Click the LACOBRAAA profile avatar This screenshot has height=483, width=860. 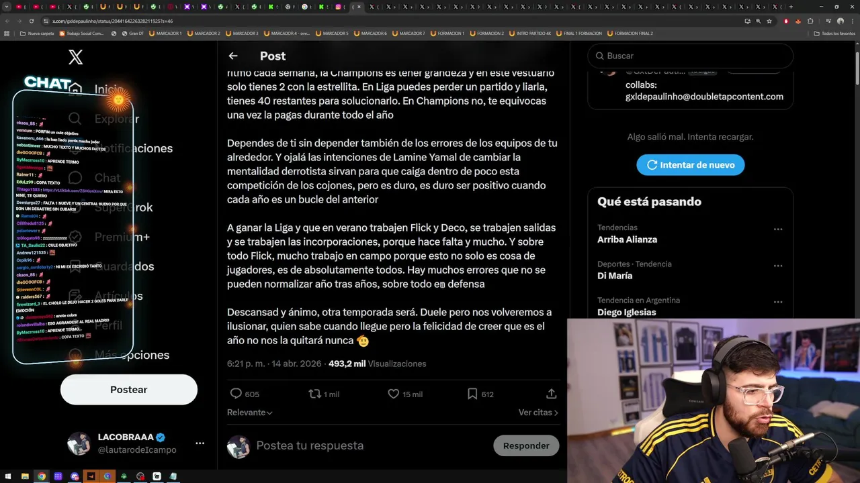pos(79,443)
